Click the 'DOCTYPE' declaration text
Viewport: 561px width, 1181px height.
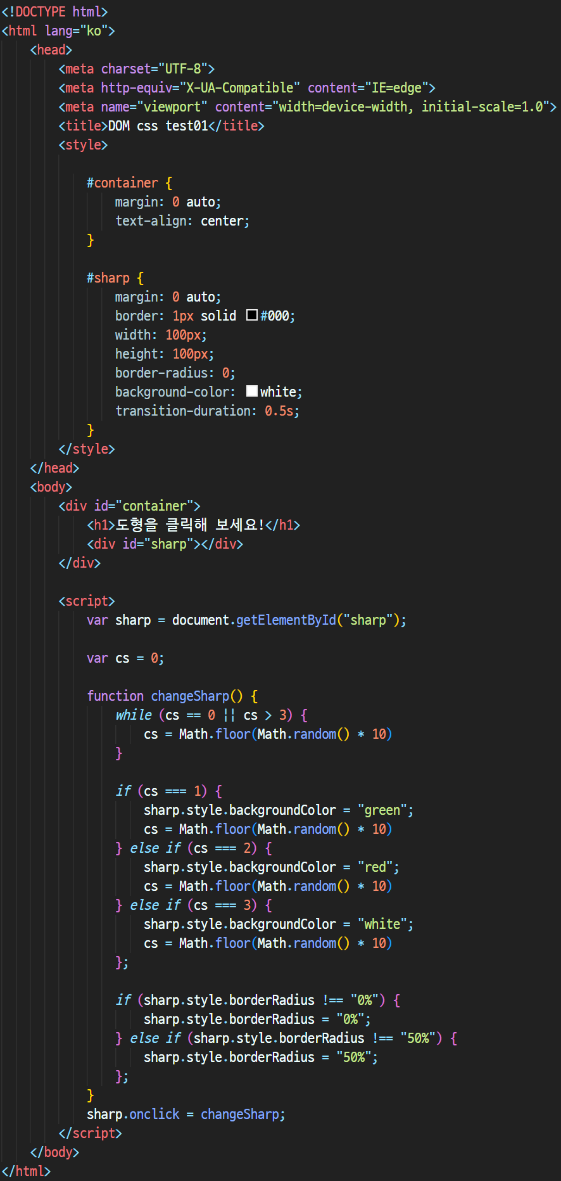pos(41,11)
